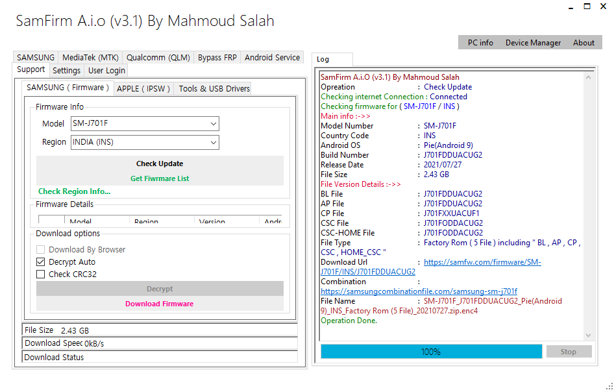Click the Release Date 2021/07/27 log entry
The image size is (614, 390).
click(x=443, y=165)
